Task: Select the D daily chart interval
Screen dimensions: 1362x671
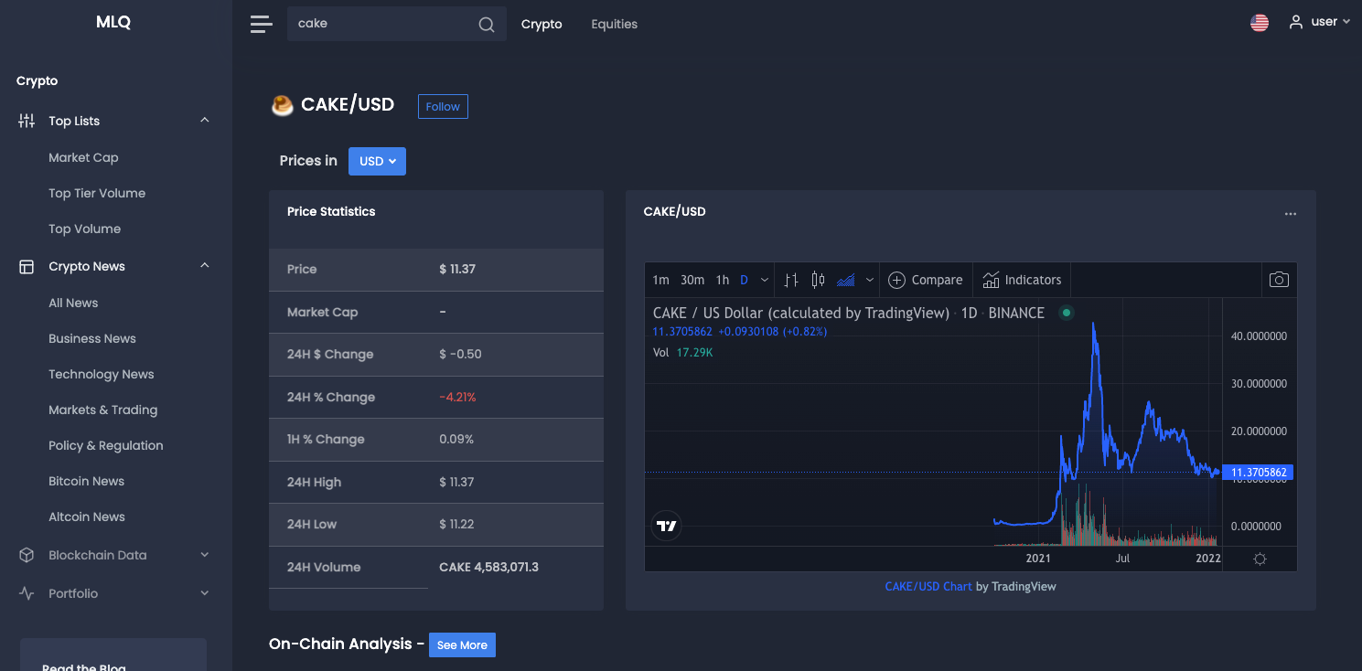Action: (744, 280)
